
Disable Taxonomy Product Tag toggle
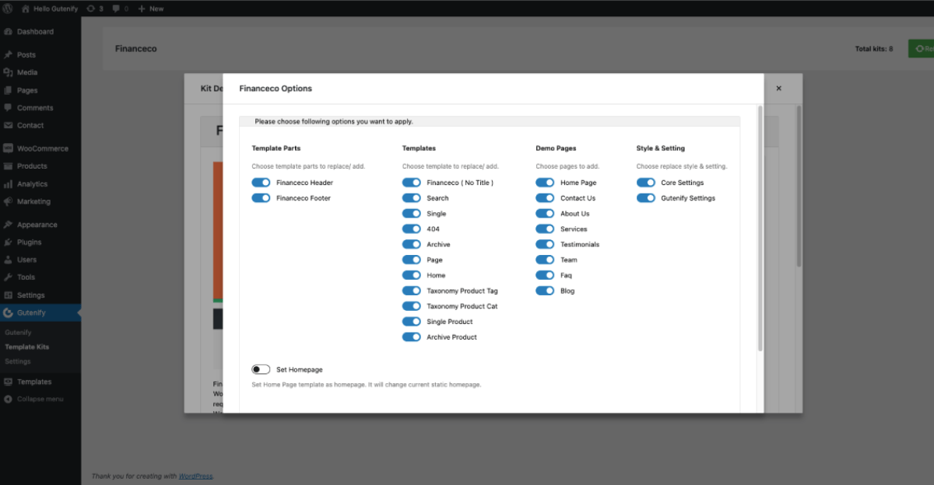click(411, 291)
